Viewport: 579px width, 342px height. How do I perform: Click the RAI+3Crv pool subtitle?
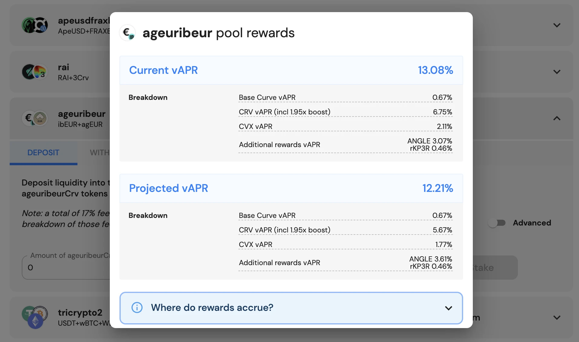click(x=73, y=78)
